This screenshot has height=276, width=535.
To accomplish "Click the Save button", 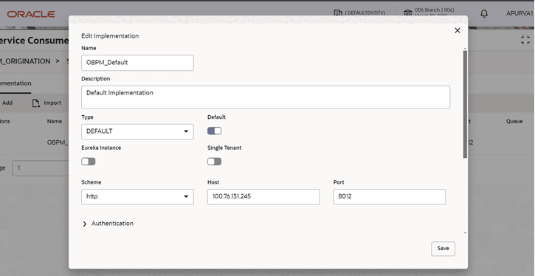I will click(443, 249).
